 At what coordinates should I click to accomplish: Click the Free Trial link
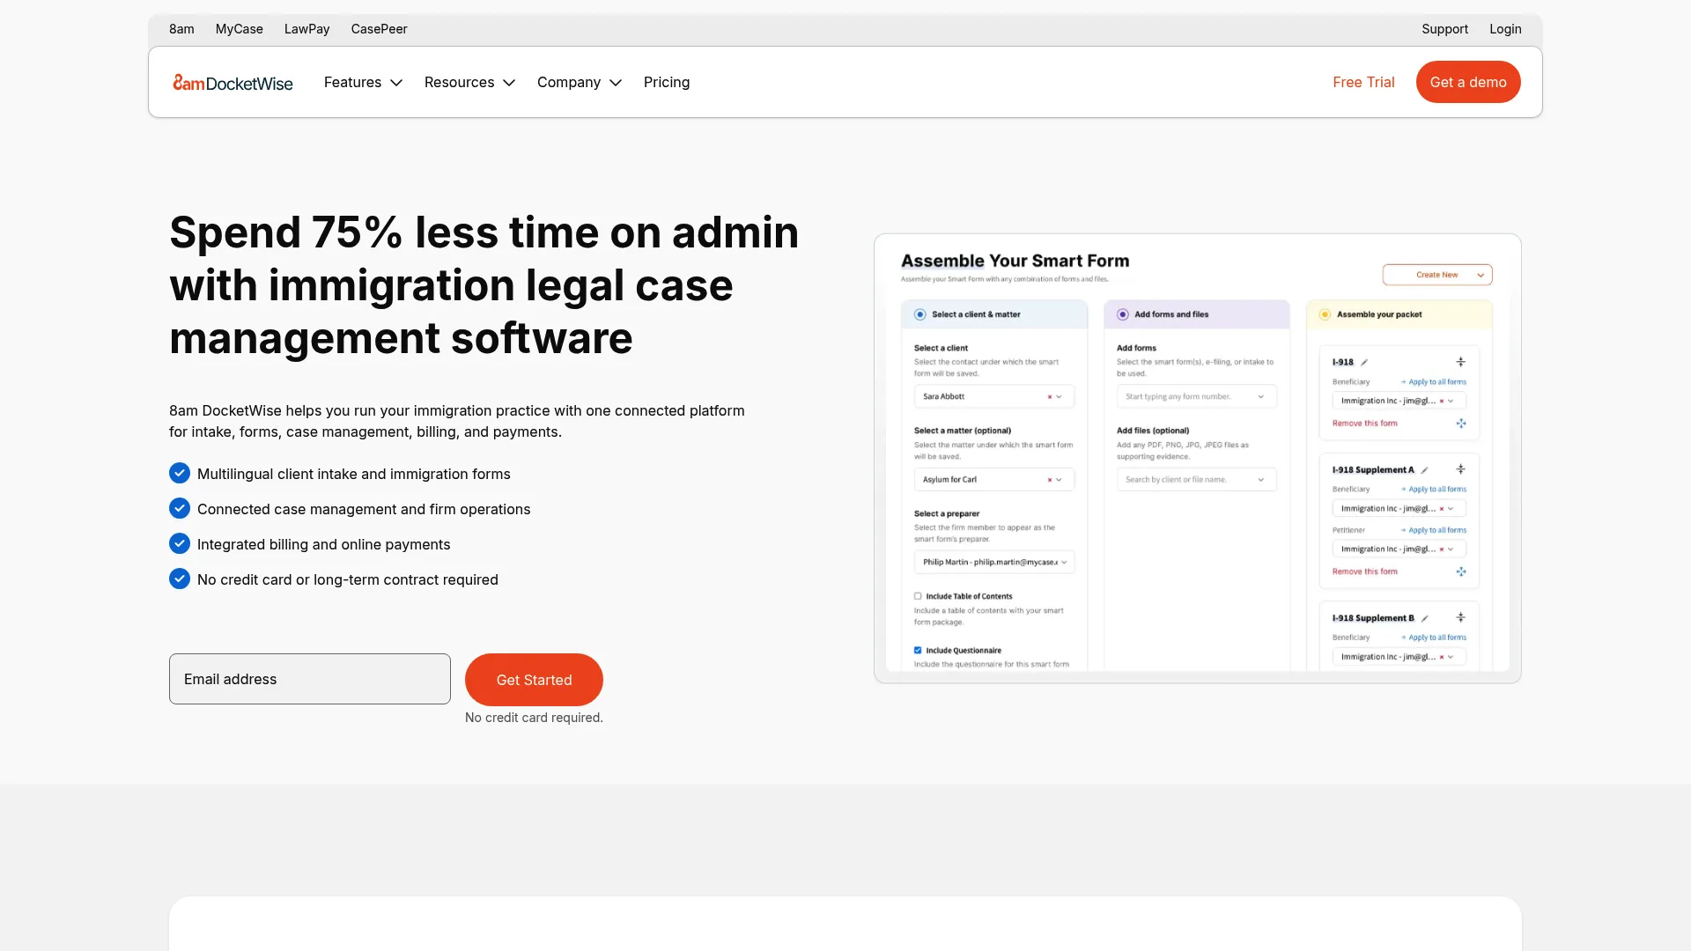[x=1363, y=83]
